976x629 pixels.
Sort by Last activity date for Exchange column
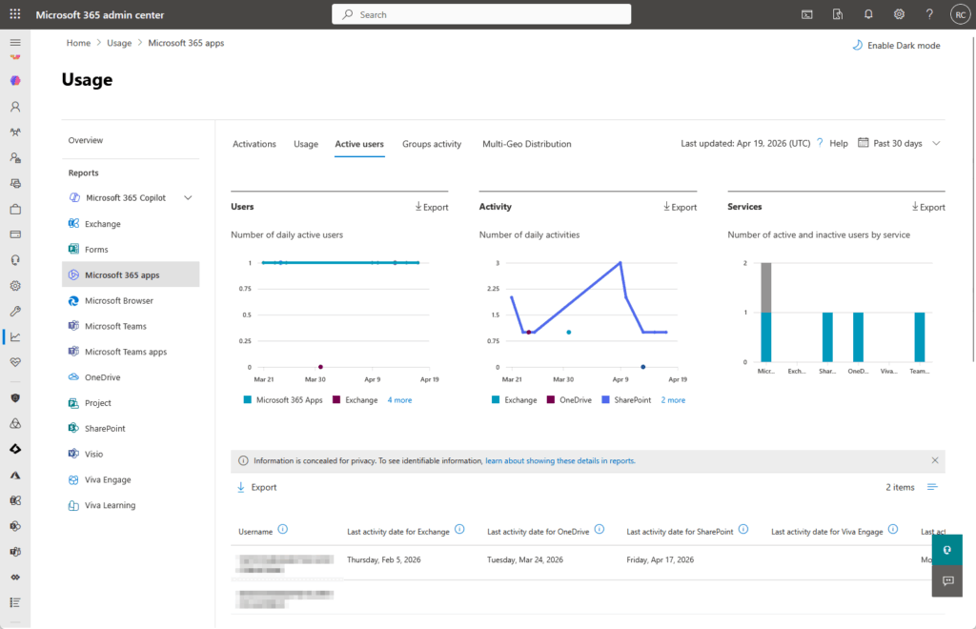(x=397, y=532)
